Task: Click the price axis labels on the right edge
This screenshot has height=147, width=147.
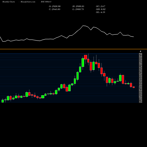Action: tap(141, 78)
